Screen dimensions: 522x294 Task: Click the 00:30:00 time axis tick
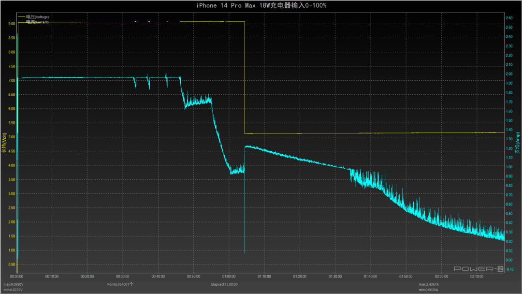coord(122,277)
